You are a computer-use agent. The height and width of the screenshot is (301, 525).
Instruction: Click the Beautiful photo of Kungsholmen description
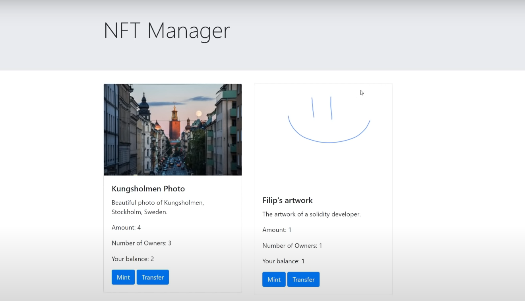click(158, 207)
